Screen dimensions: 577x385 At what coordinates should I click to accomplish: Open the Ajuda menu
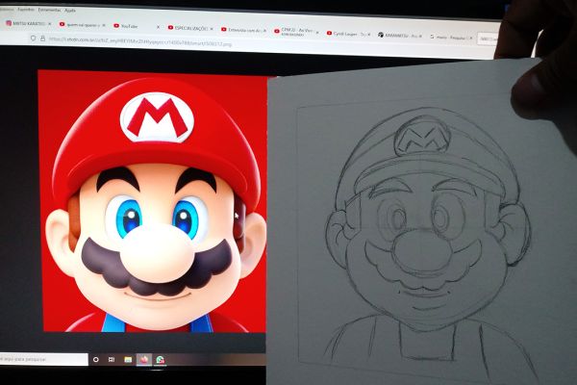coord(68,9)
